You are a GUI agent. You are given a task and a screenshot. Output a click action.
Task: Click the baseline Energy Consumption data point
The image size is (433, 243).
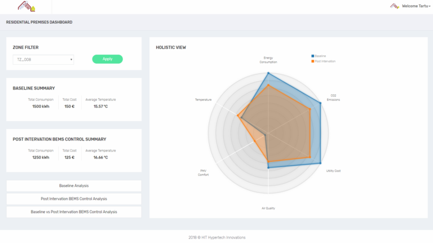click(268, 73)
